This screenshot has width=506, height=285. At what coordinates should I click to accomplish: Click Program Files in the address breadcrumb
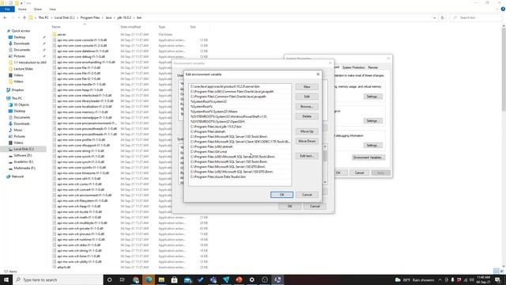[x=90, y=17]
